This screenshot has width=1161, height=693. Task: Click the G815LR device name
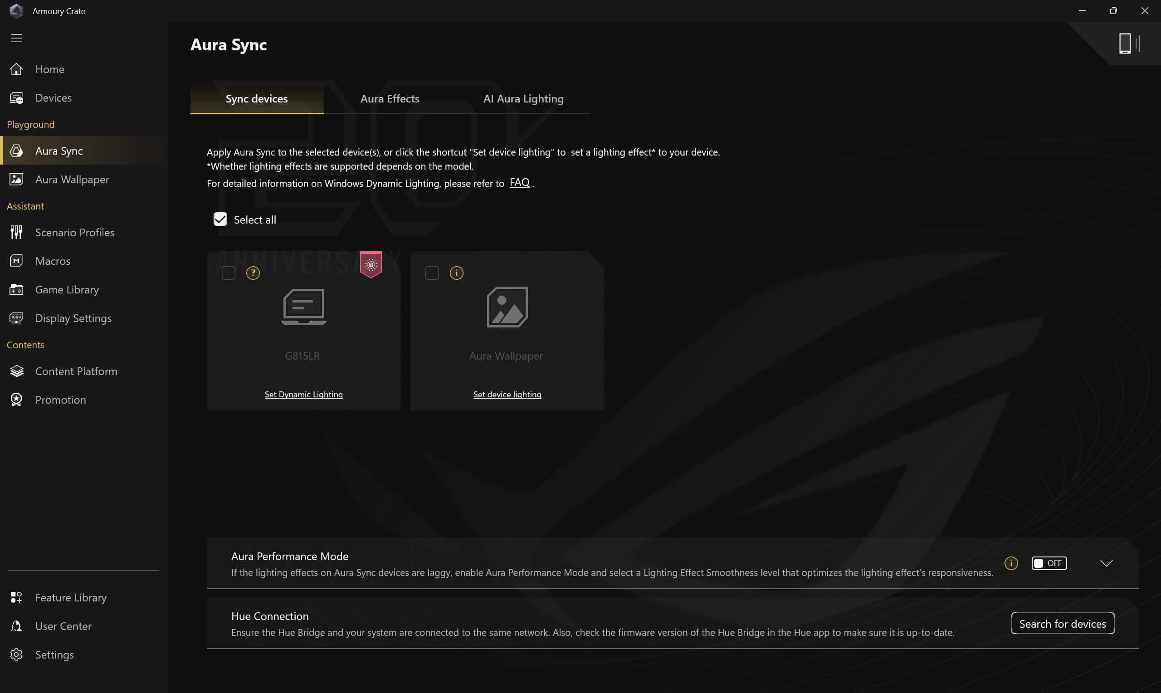302,356
